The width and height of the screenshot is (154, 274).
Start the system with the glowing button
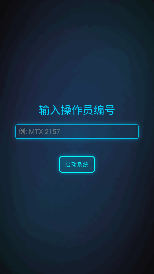[77, 164]
